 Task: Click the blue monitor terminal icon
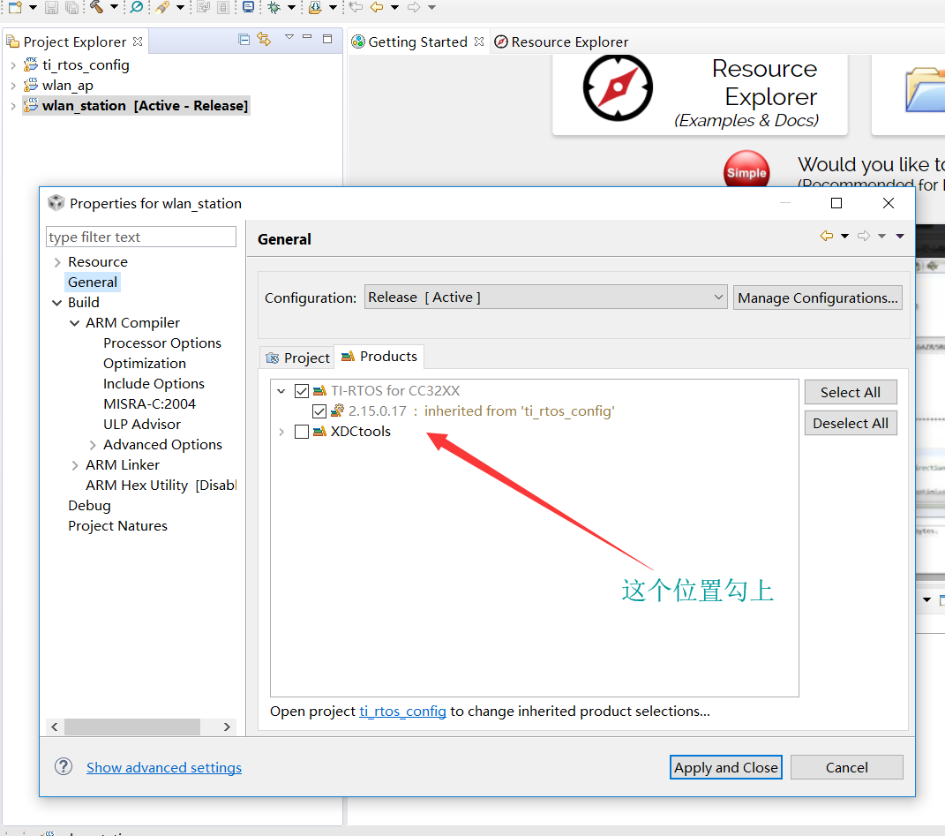248,7
